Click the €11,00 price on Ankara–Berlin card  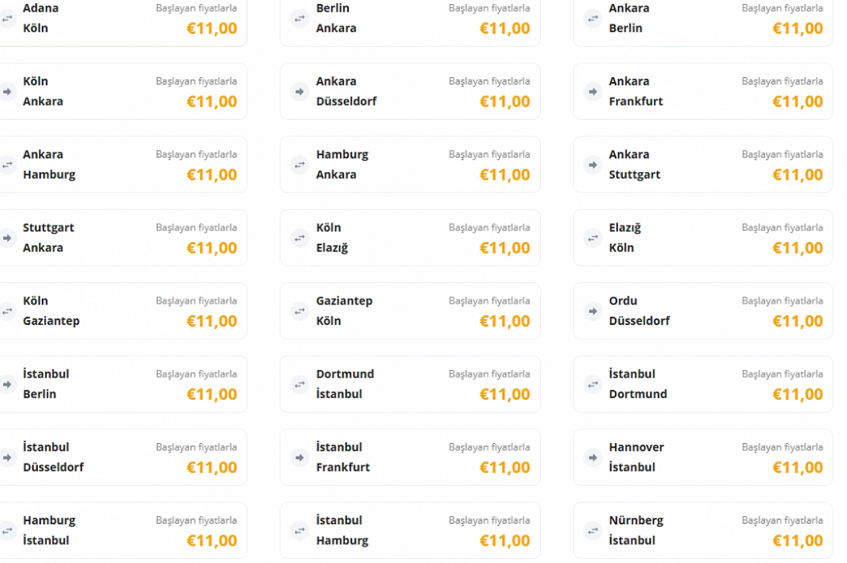(x=798, y=29)
